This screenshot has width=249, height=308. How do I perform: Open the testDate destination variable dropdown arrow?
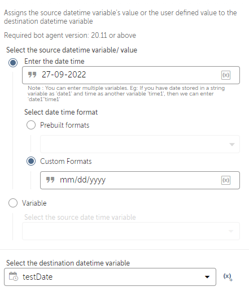pos(207,277)
